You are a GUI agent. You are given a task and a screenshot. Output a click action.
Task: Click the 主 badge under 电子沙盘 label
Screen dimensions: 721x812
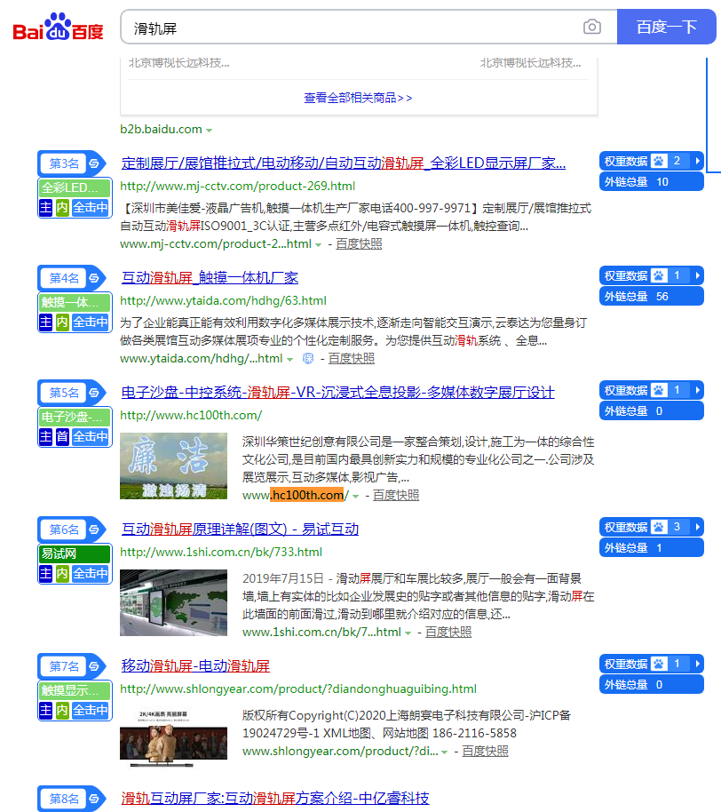click(46, 436)
